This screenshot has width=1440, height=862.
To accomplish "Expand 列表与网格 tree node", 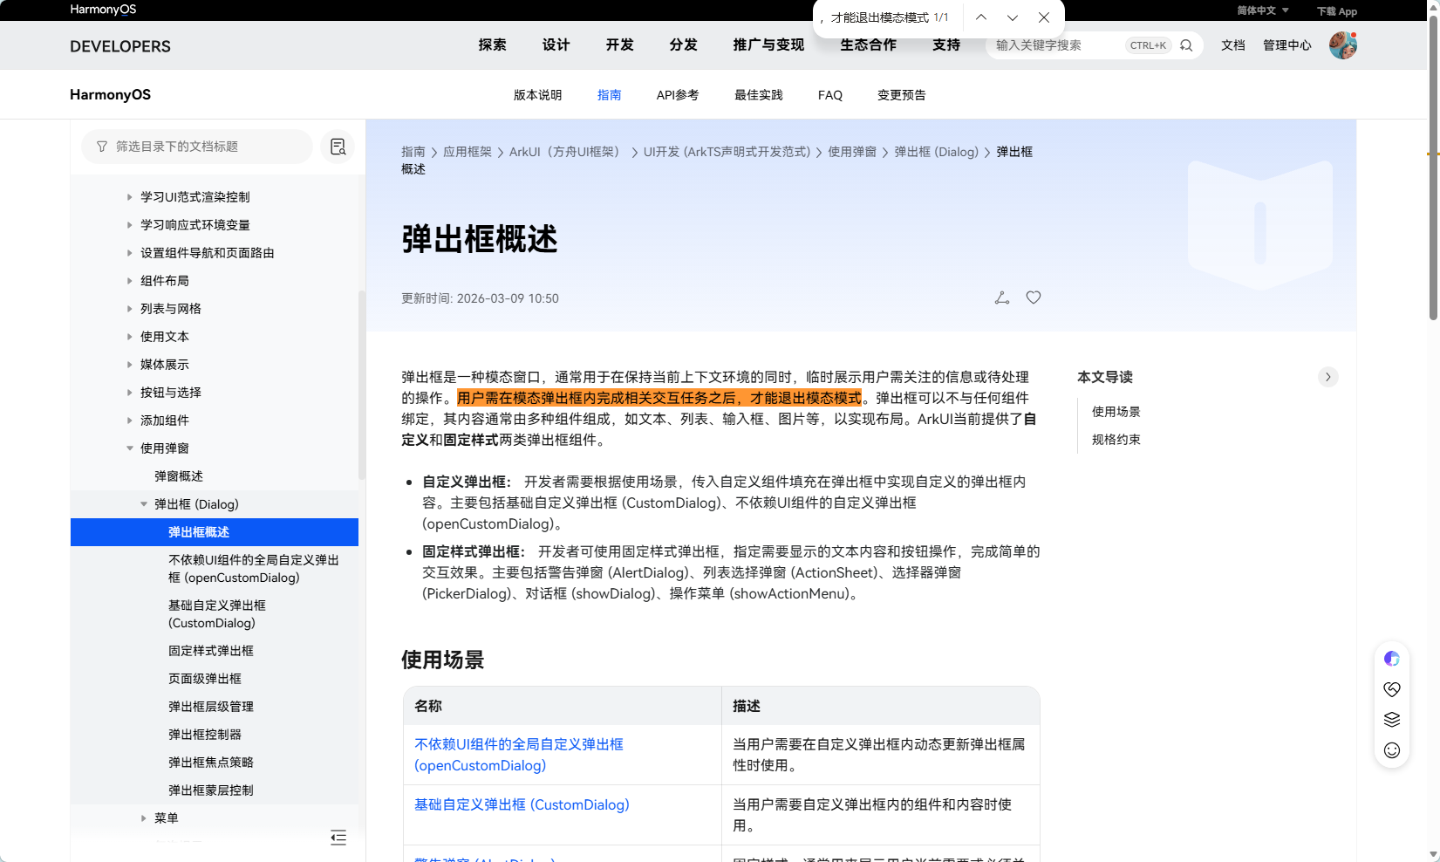I will pos(130,309).
